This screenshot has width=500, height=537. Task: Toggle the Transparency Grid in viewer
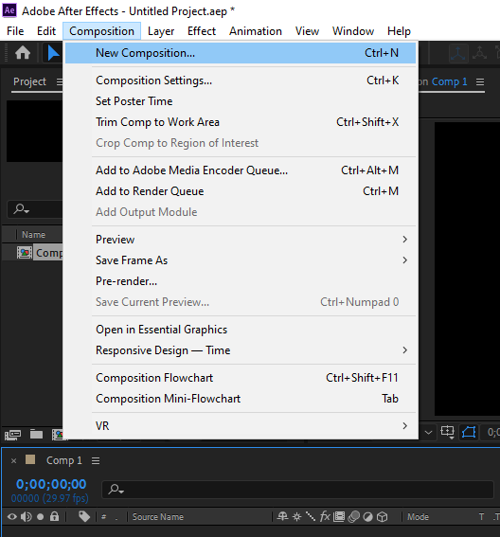[469, 432]
